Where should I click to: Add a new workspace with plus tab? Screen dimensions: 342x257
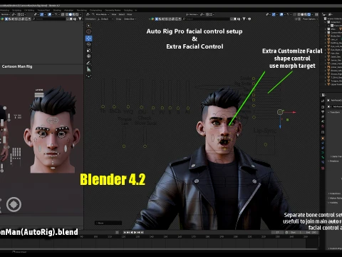[x=136, y=10]
